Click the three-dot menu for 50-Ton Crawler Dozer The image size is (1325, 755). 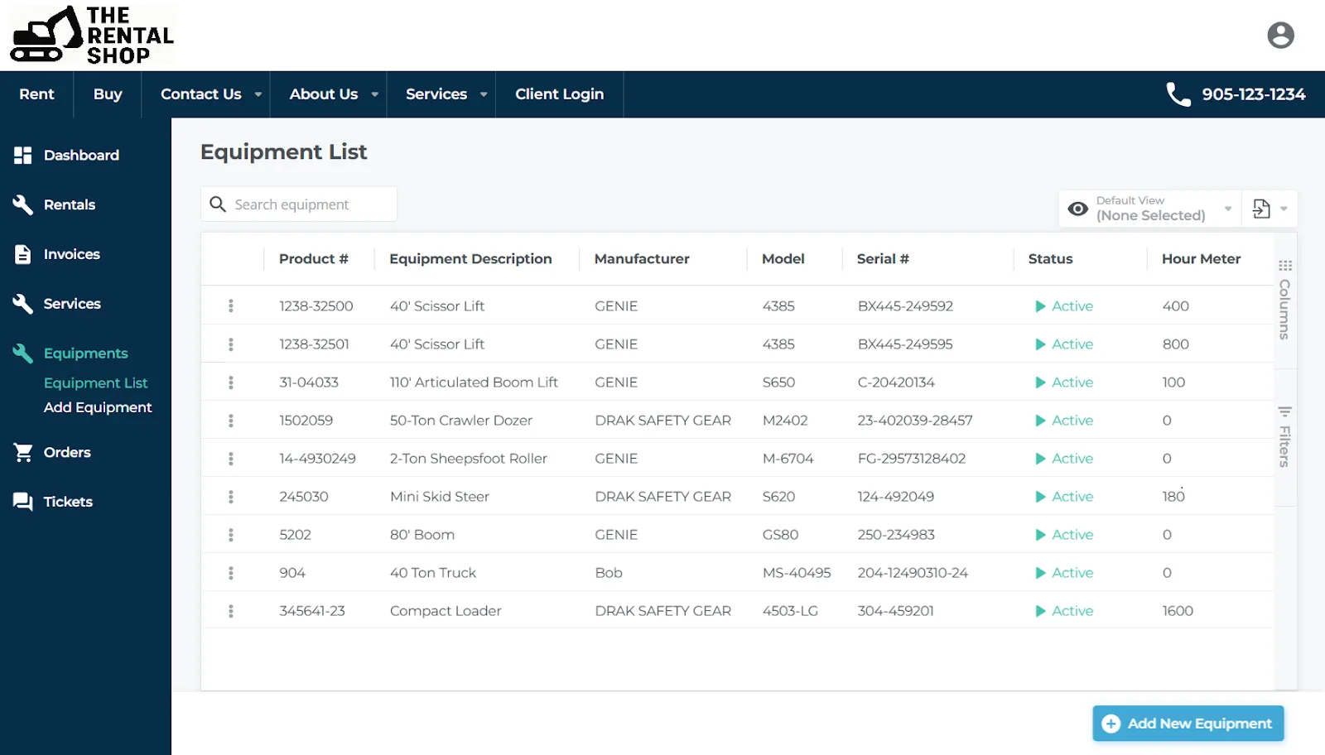[x=231, y=421]
